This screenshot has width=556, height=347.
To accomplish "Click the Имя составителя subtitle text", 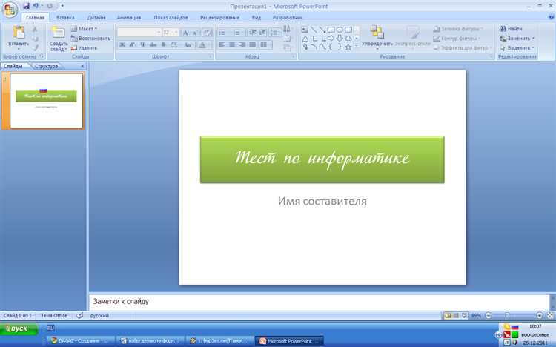I will [x=322, y=201].
